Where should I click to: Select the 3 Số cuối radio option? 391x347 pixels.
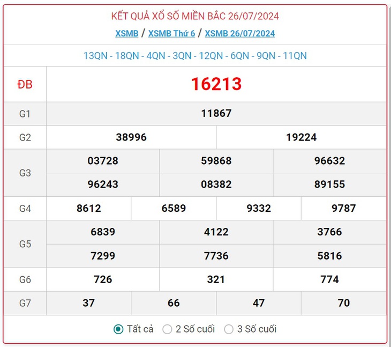tap(229, 329)
